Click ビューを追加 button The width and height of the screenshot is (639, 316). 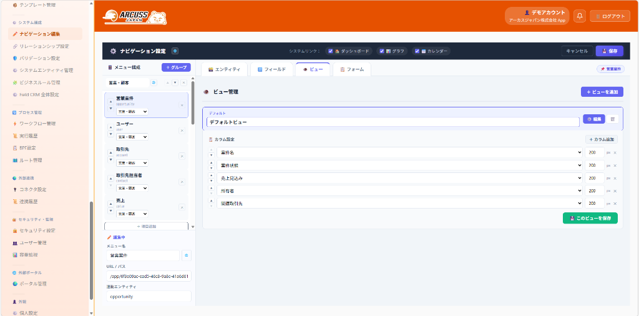tap(602, 92)
